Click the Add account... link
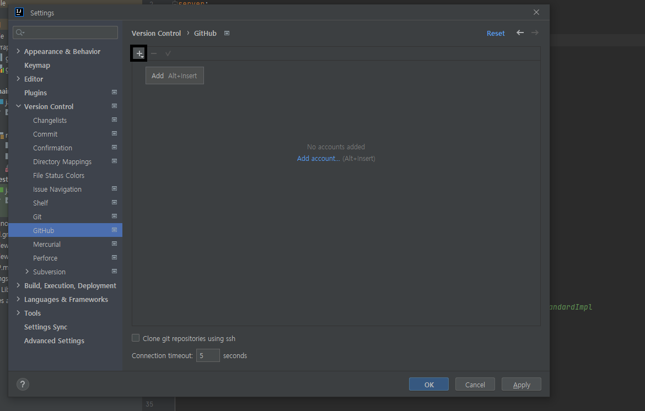Screen dimensions: 645x411 (319, 159)
